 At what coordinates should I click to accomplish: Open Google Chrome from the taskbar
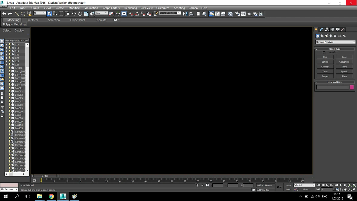tap(51, 196)
